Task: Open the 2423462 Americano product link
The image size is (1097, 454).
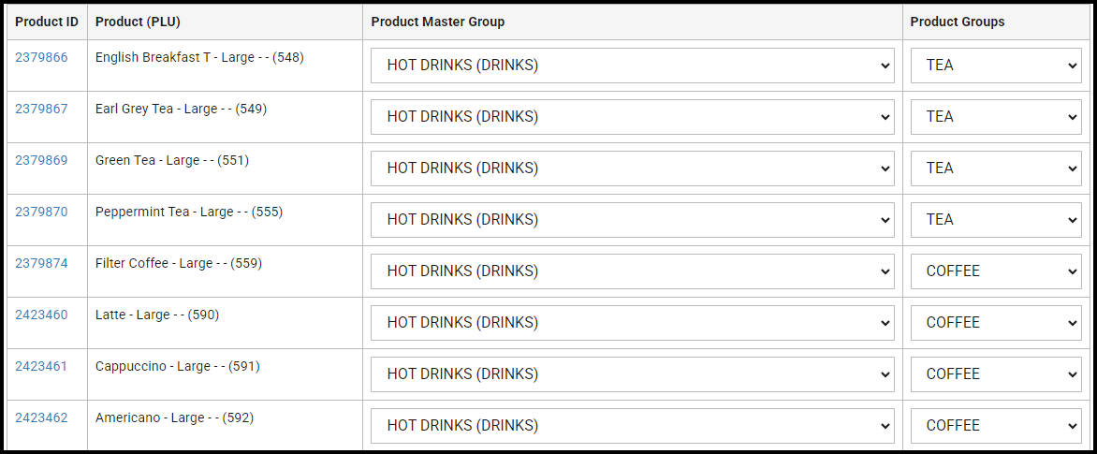Action: [x=41, y=417]
